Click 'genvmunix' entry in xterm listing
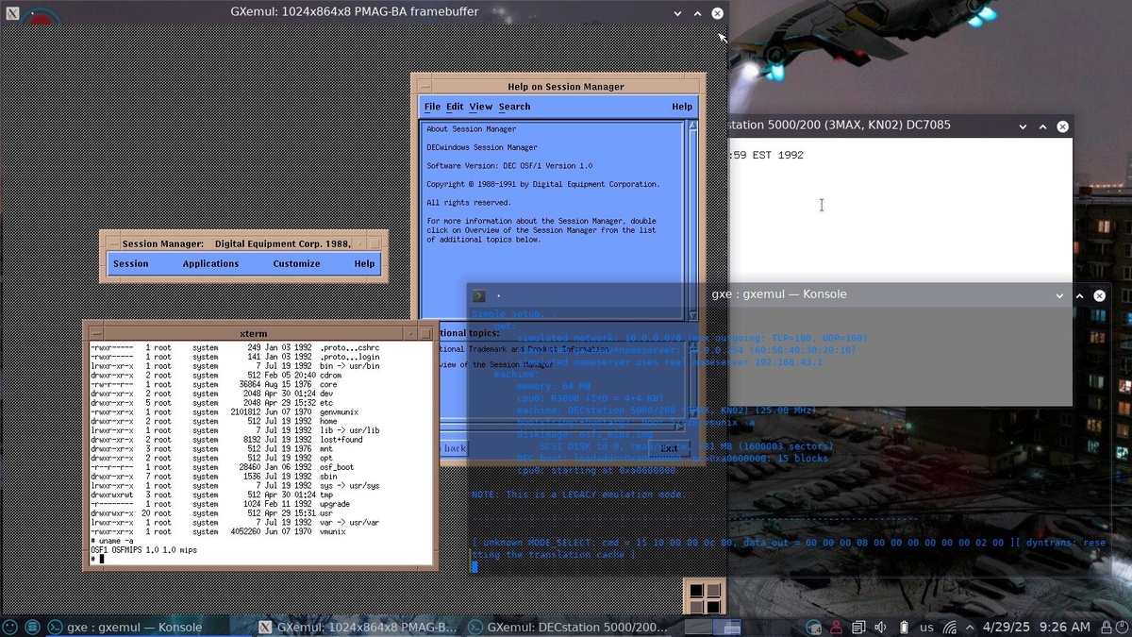The width and height of the screenshot is (1132, 637). [x=341, y=411]
